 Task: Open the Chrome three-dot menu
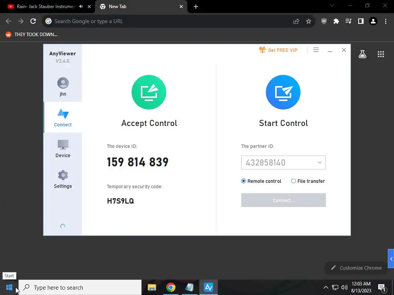(386, 22)
